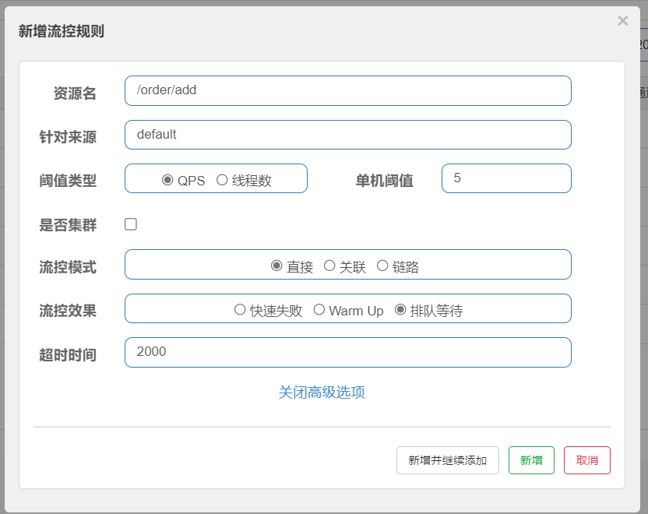The image size is (648, 514).
Task: Focus the 单机阈值 input box
Action: (x=505, y=178)
